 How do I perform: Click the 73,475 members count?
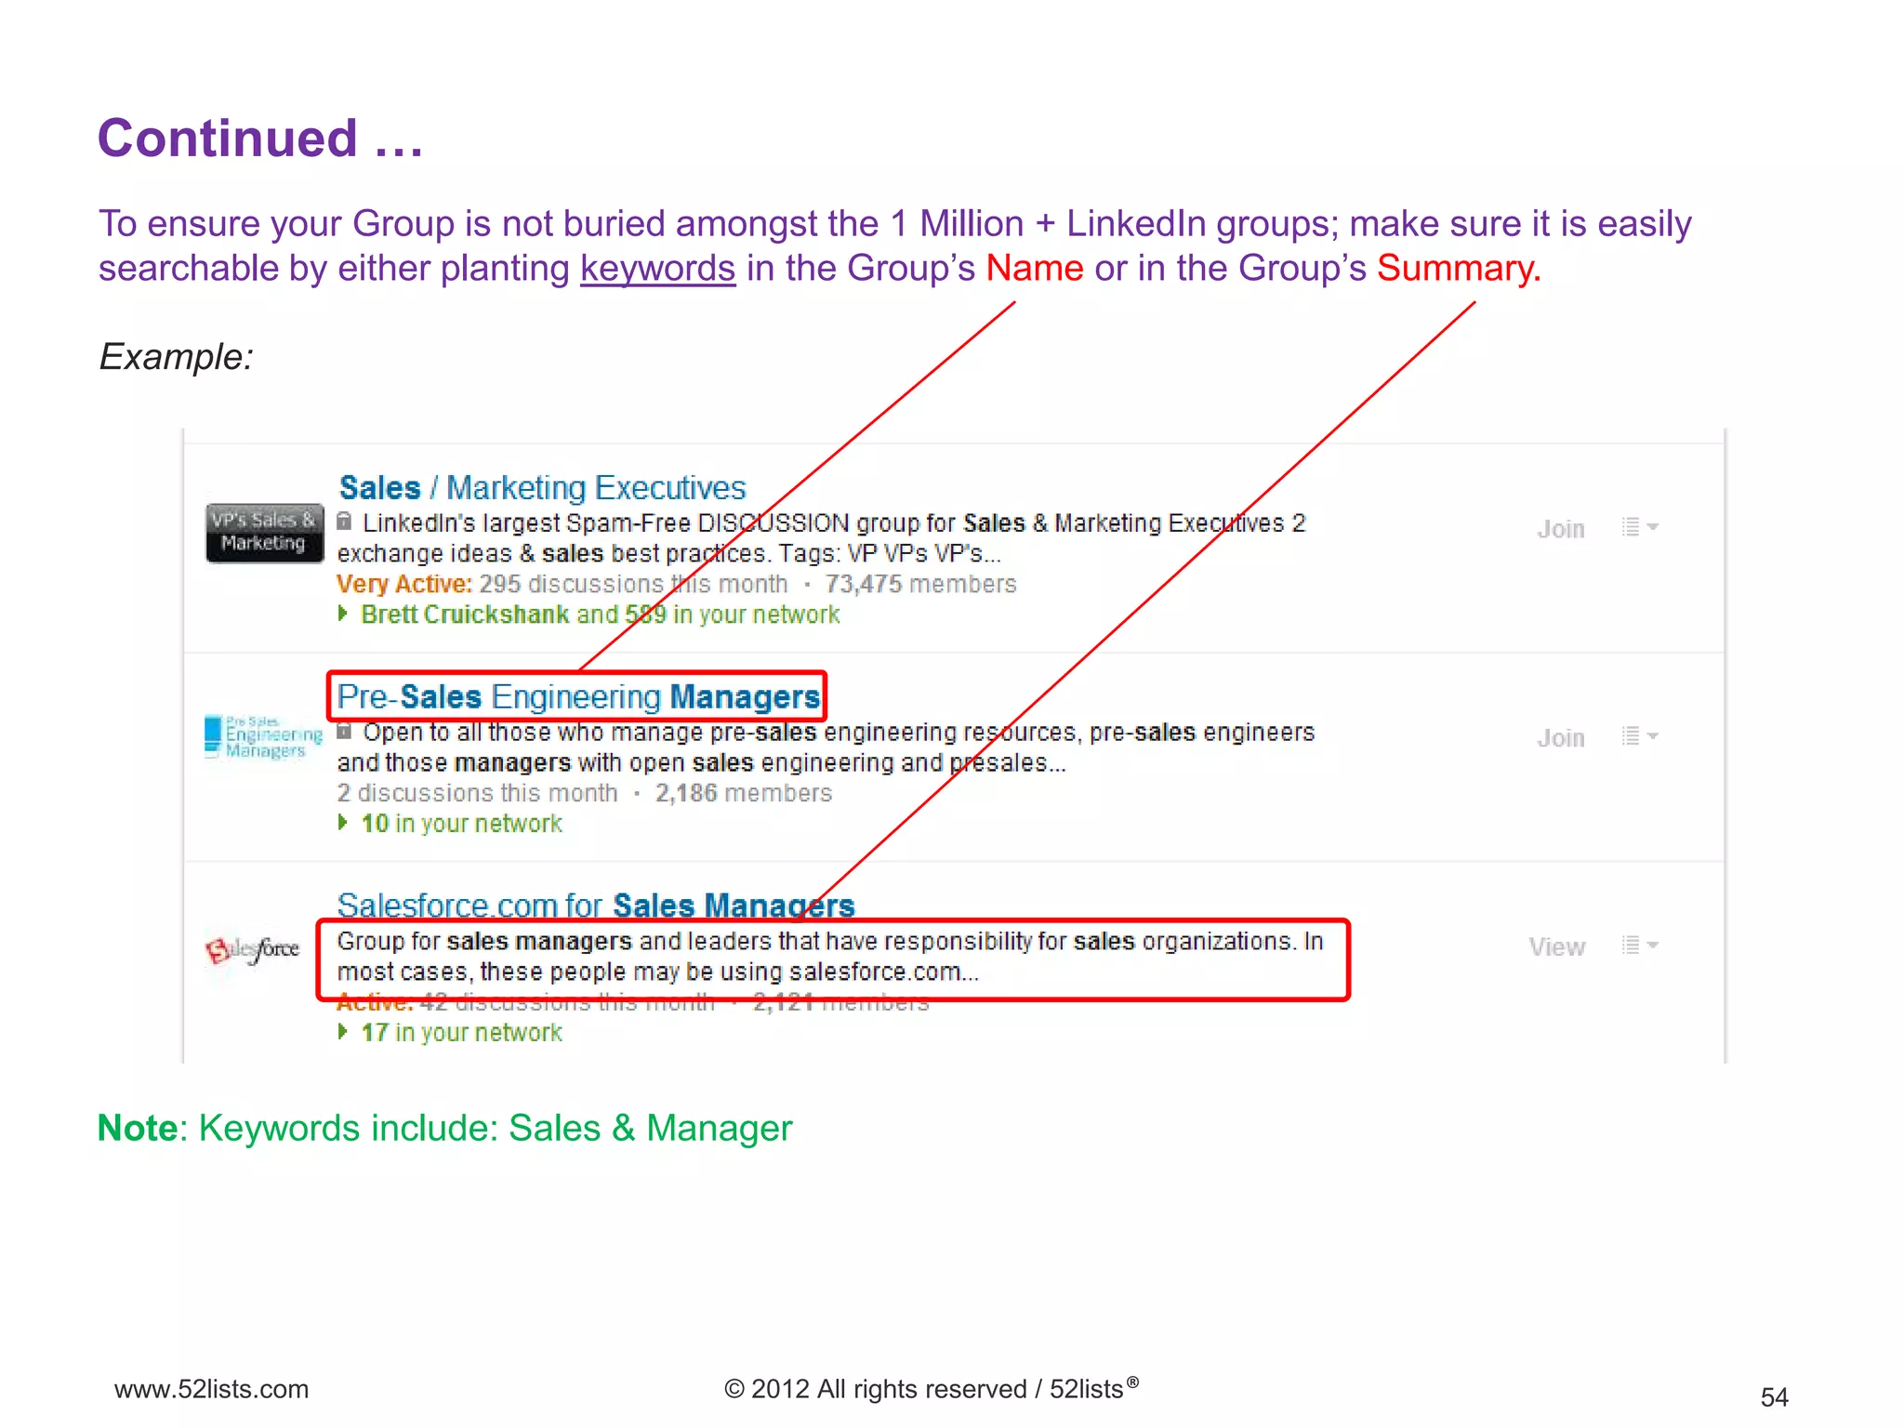click(920, 585)
